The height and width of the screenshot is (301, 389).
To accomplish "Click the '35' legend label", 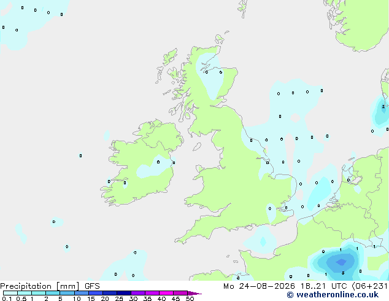I will pos(147,299).
